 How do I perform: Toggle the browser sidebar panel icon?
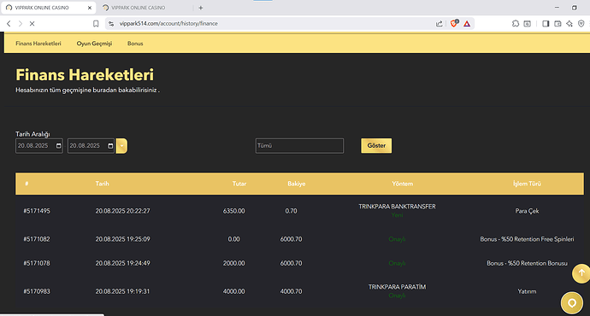coord(546,24)
